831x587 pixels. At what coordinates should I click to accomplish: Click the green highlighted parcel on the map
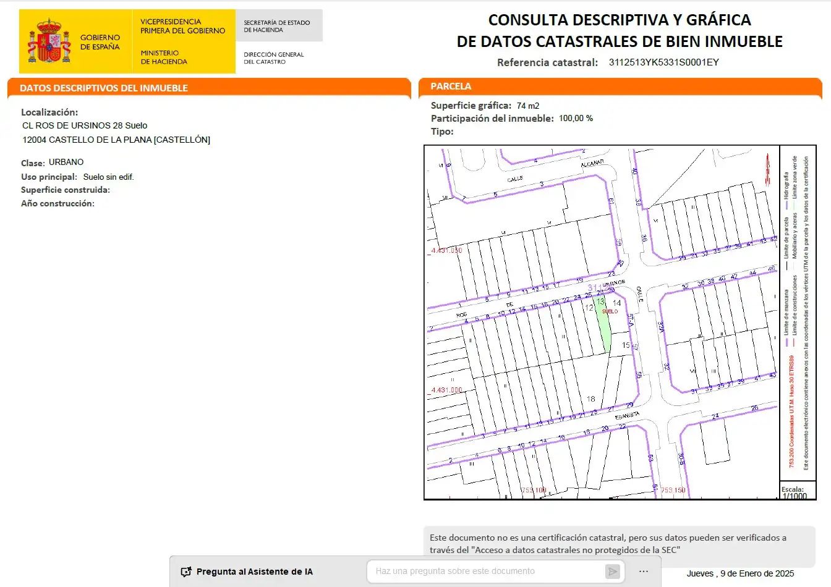[603, 324]
